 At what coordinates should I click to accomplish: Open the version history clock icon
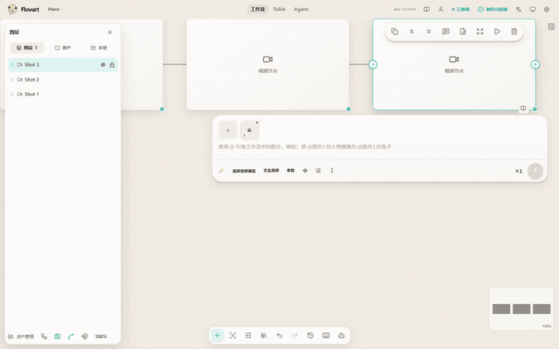[x=310, y=336]
